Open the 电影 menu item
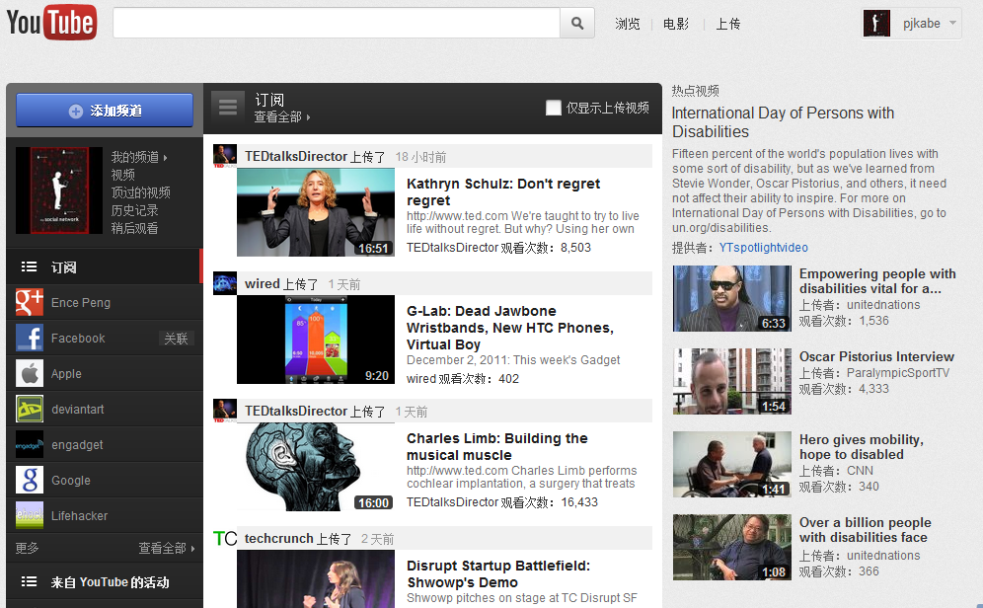This screenshot has width=983, height=608. [676, 24]
